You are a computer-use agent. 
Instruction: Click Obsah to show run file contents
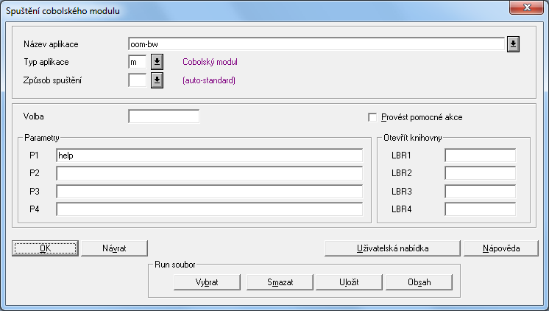pyautogui.click(x=419, y=282)
